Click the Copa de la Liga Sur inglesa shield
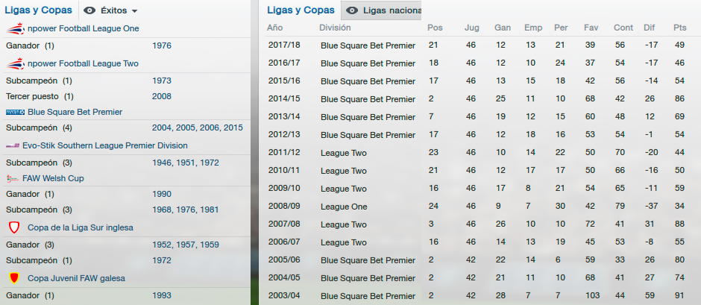The image size is (701, 305). [x=13, y=227]
